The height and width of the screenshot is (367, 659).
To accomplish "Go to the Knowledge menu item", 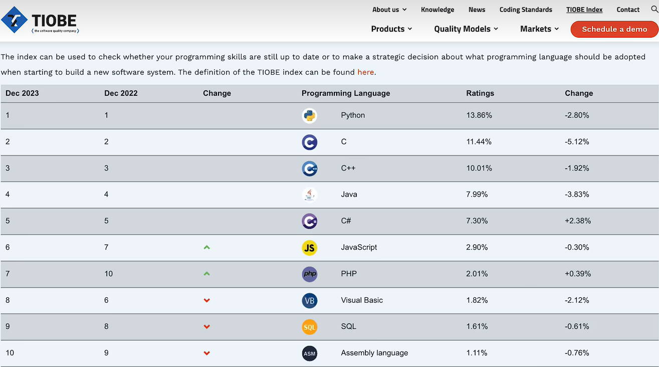I will pyautogui.click(x=437, y=10).
